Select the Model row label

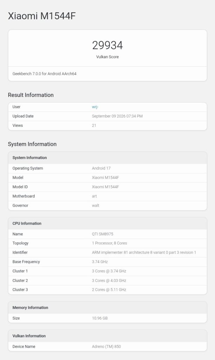coord(18,178)
